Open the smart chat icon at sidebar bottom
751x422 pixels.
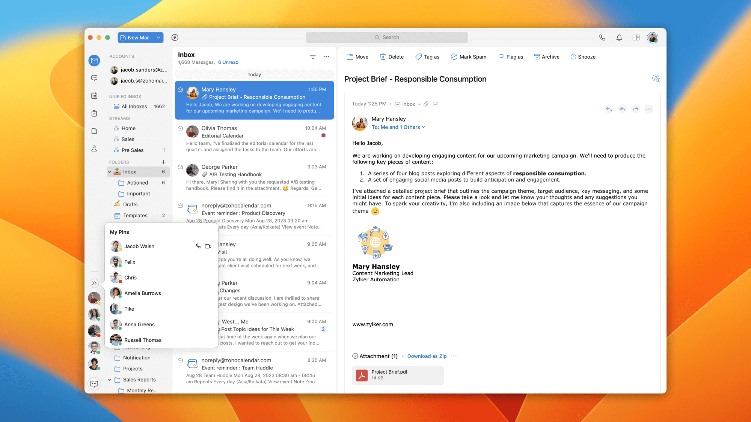94,384
